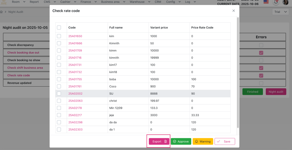Click the home icon in breadcrumb
The width and height of the screenshot is (292, 150).
coord(2,12)
